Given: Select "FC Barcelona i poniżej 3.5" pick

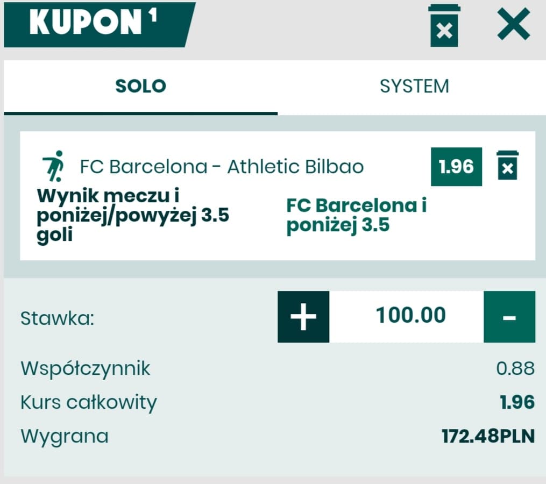Looking at the screenshot, I should (356, 215).
